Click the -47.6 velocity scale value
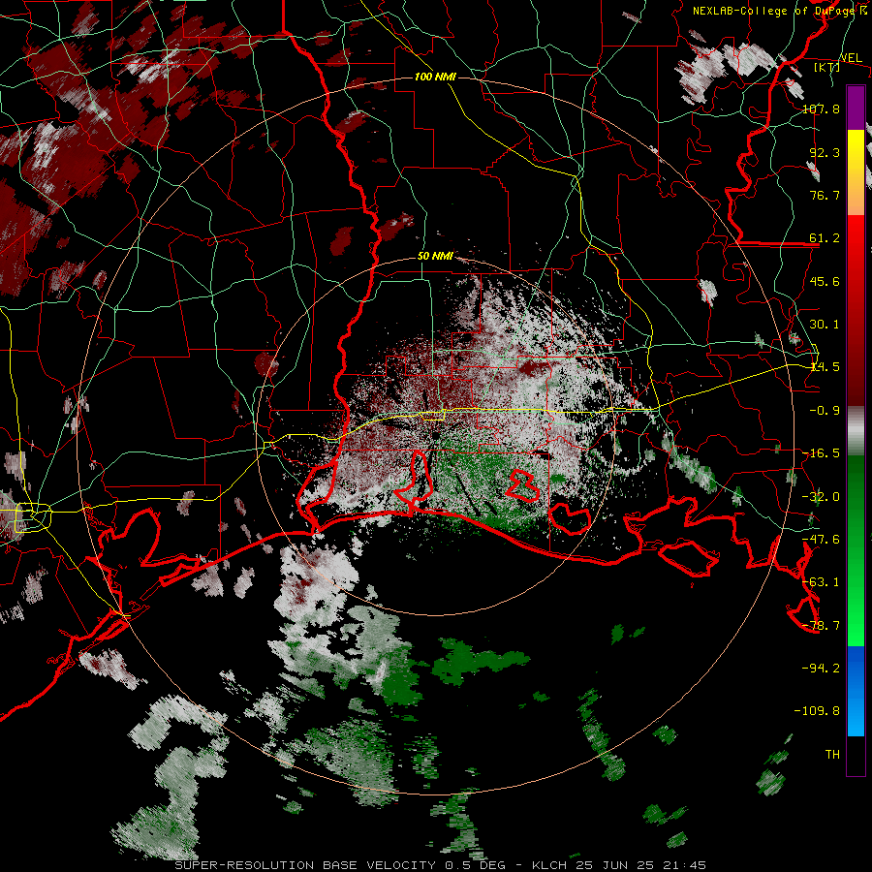Viewport: 872px width, 872px height. click(821, 540)
